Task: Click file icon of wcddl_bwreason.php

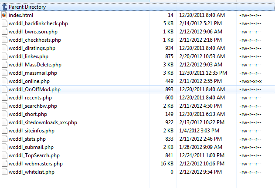Action: [4, 32]
